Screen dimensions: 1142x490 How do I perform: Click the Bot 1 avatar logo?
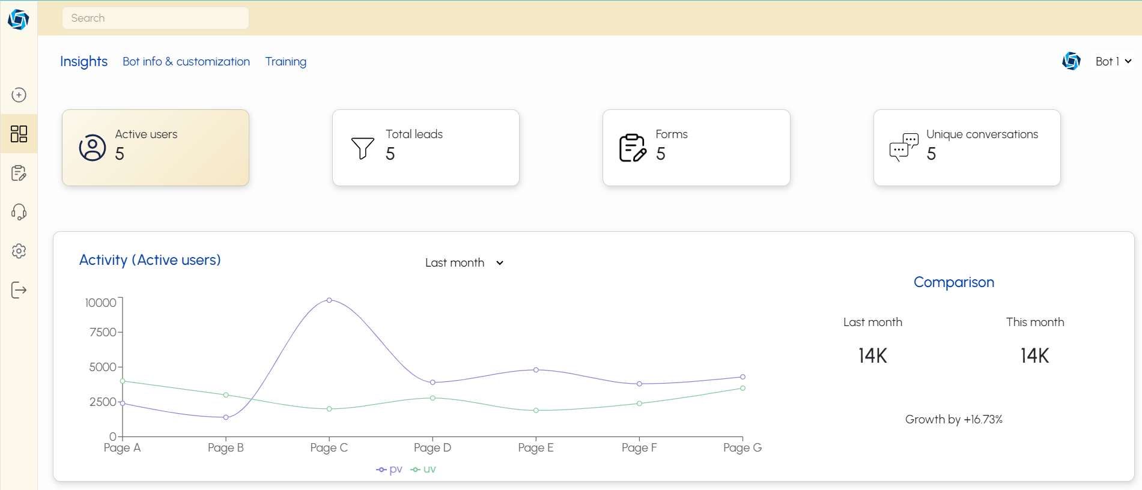tap(1071, 61)
